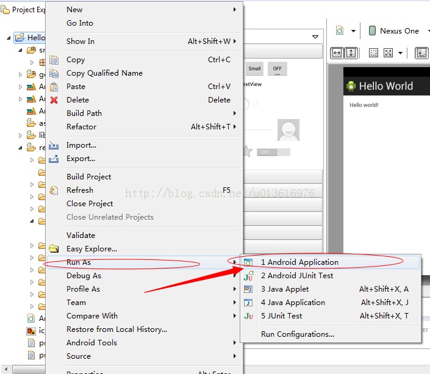Image resolution: width=430 pixels, height=374 pixels.
Task: Choose Restore from Local History
Action: coord(145,329)
